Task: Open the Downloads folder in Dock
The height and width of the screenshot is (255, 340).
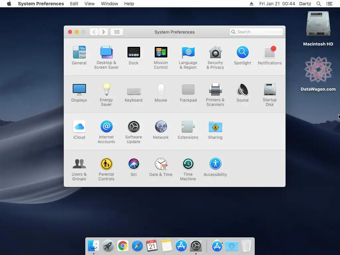Action: coord(231,246)
